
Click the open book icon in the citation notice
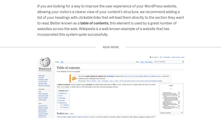(74, 79)
